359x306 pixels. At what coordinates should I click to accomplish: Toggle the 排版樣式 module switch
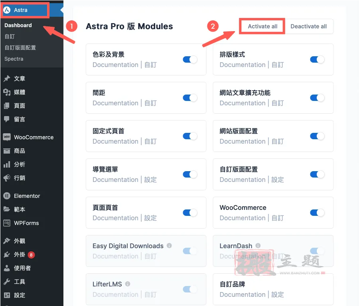point(317,59)
